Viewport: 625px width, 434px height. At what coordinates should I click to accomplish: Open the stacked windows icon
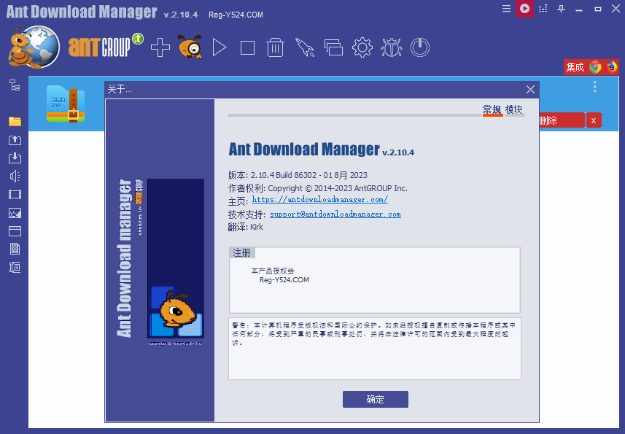coord(333,47)
